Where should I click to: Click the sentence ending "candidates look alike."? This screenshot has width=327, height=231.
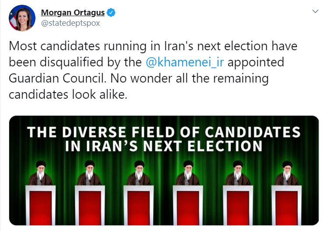click(x=68, y=95)
